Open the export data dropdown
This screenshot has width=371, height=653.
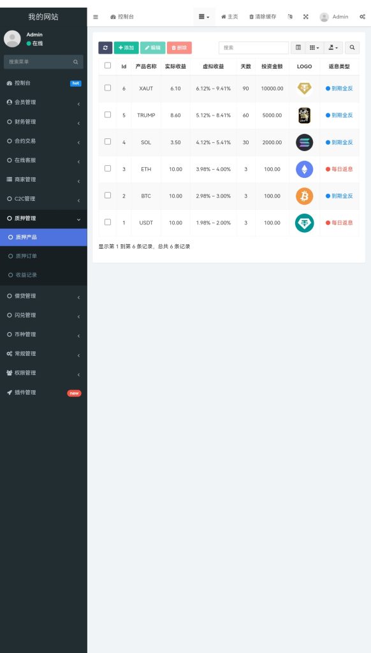click(x=333, y=48)
